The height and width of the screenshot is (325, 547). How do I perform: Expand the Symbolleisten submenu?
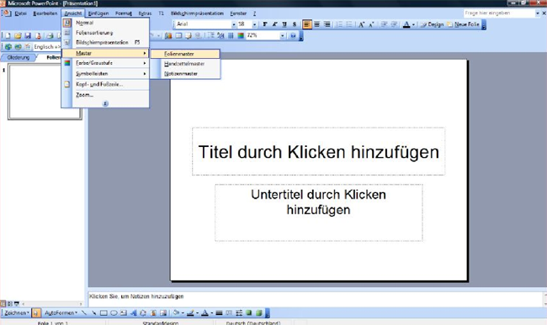tap(106, 74)
